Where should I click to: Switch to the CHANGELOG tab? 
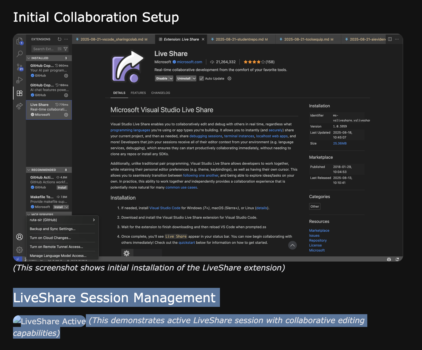(x=161, y=93)
